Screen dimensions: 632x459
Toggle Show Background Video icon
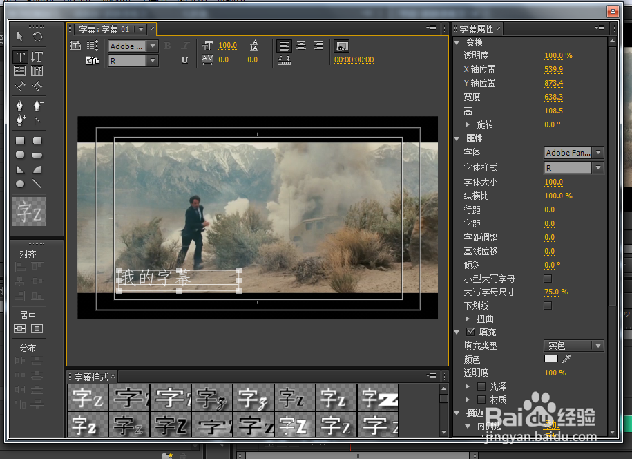pyautogui.click(x=341, y=46)
